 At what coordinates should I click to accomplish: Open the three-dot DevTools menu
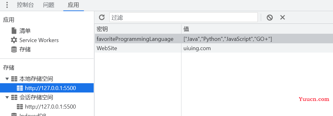coord(7,5)
